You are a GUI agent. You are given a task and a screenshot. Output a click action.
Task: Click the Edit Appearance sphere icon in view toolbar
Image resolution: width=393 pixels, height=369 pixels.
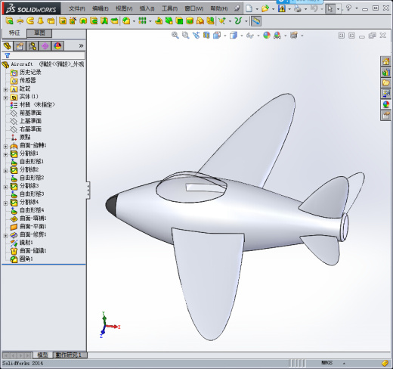click(x=267, y=35)
